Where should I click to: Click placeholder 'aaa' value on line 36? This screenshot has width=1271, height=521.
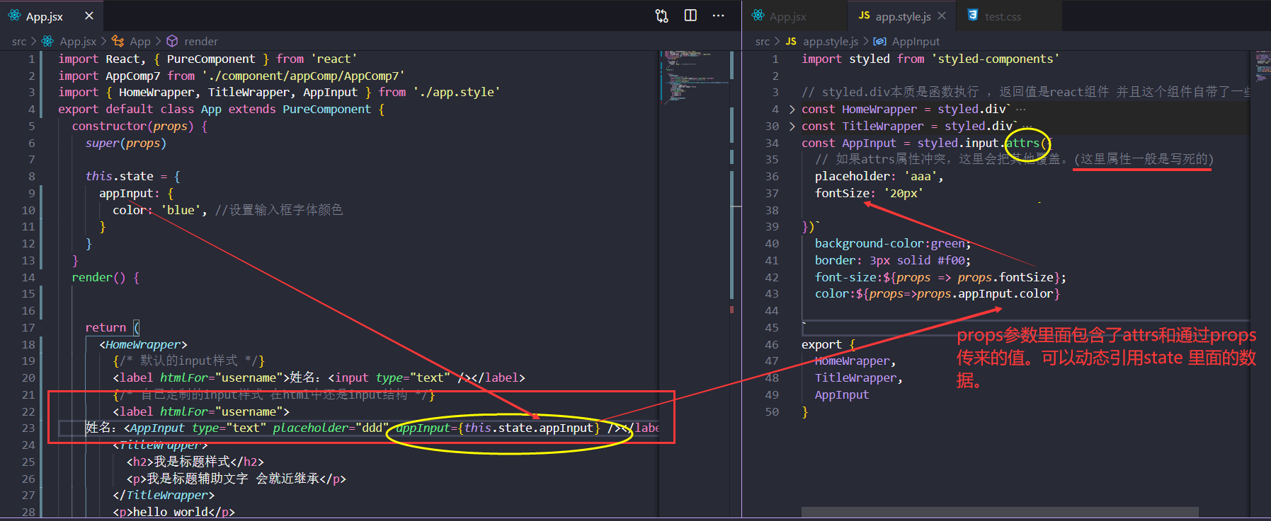click(921, 177)
